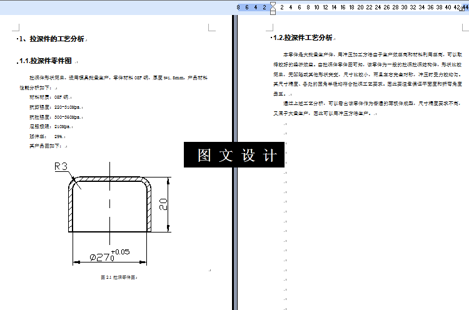Click the vertical 20 dimension in the drawing
The width and height of the screenshot is (469, 310).
[x=163, y=204]
